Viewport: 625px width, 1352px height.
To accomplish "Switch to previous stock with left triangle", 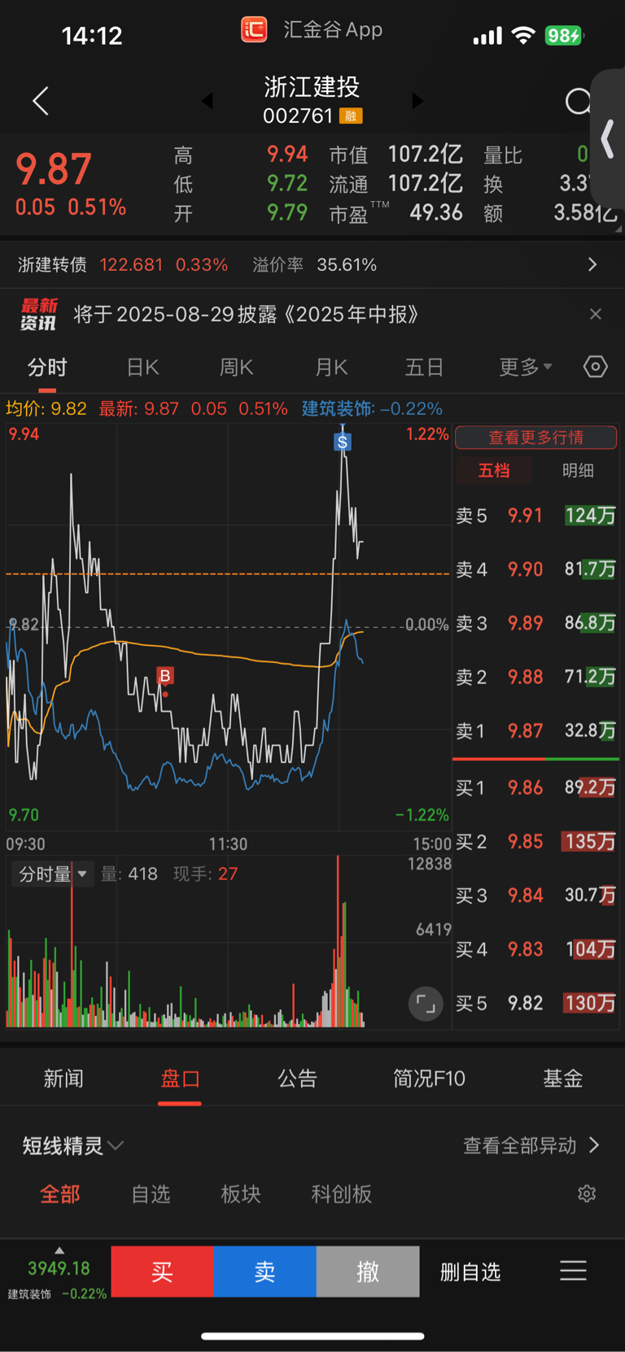I will [x=207, y=101].
